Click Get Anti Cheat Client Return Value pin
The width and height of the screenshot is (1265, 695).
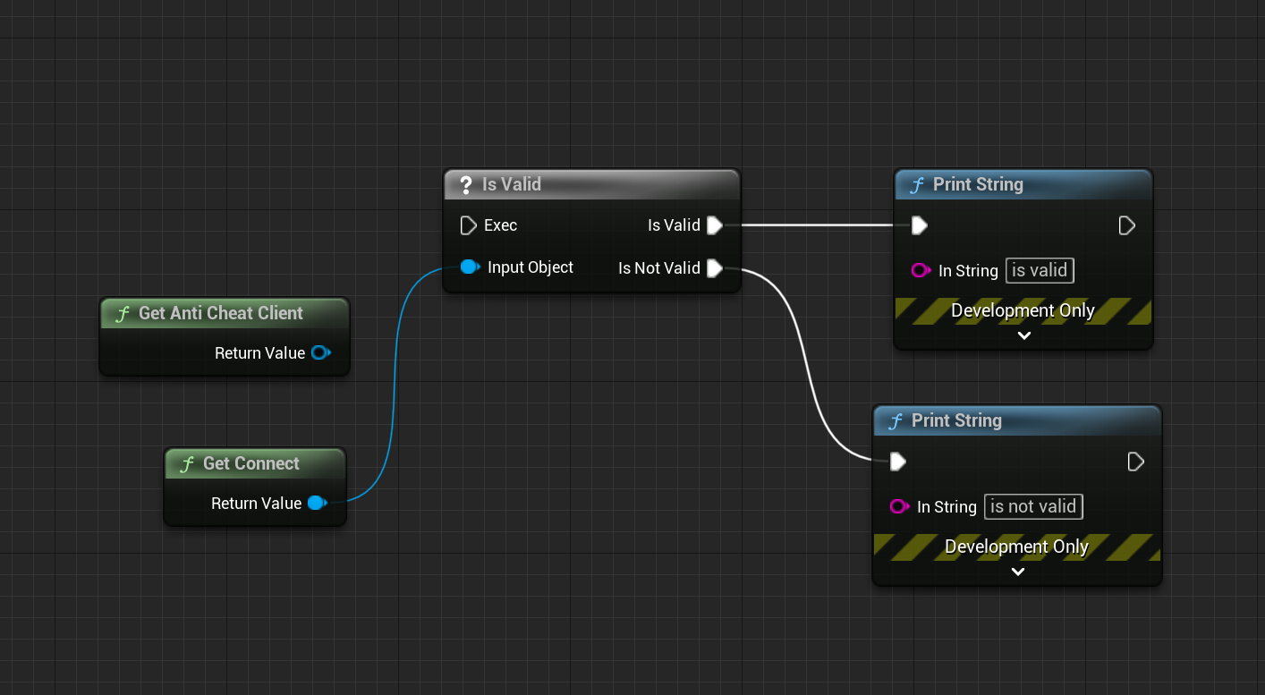(319, 353)
